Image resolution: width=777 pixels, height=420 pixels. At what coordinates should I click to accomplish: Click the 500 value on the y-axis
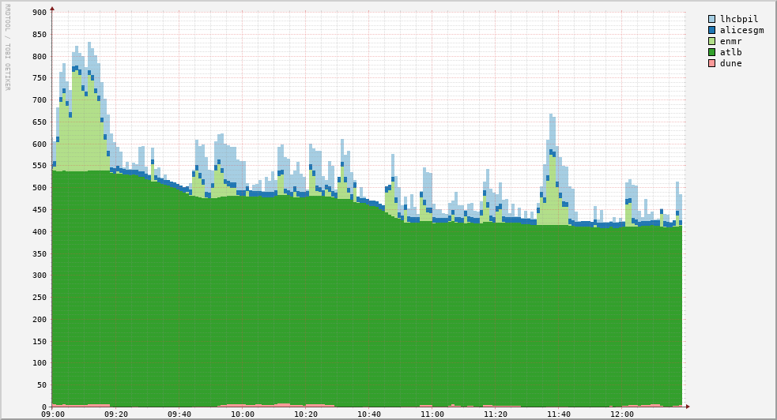(39, 188)
